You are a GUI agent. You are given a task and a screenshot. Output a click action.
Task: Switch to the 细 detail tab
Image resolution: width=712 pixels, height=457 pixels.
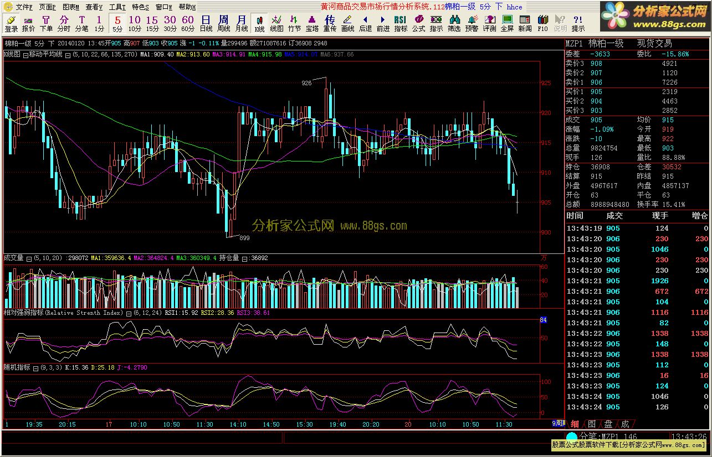click(x=575, y=424)
